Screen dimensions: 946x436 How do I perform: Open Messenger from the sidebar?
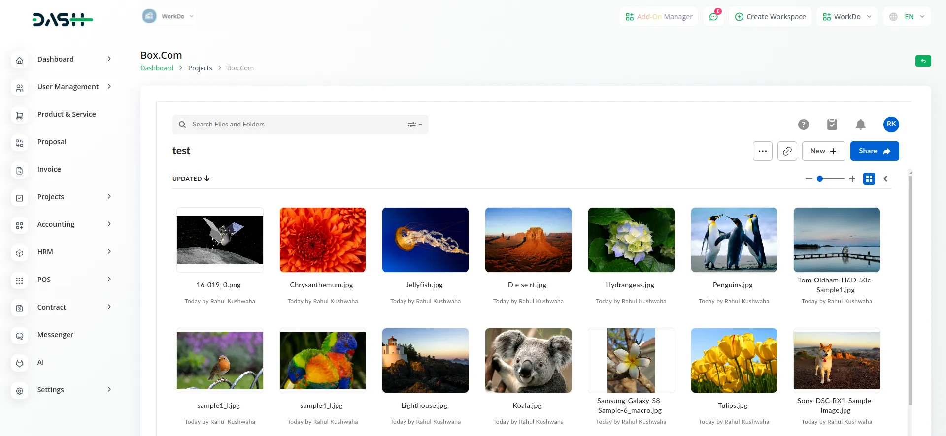(x=55, y=335)
